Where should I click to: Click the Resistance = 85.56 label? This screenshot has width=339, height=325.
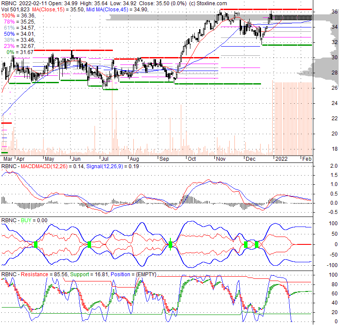coord(45,274)
